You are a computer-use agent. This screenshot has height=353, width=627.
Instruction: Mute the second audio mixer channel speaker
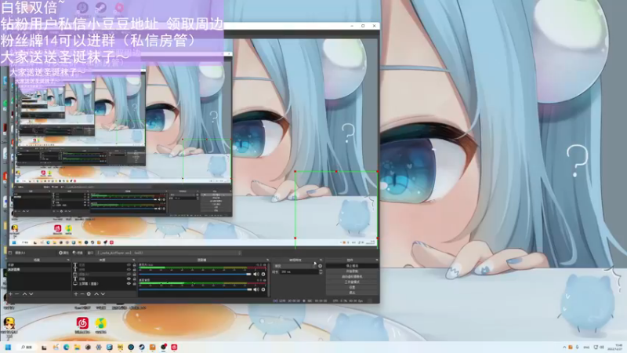[x=256, y=289]
